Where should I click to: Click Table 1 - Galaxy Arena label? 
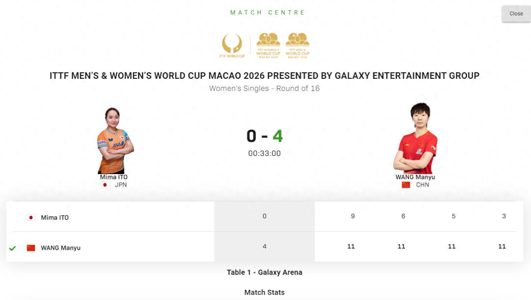click(x=264, y=272)
